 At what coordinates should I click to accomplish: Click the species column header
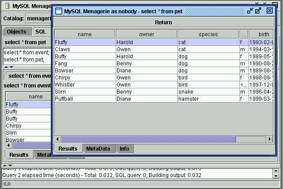[208, 34]
